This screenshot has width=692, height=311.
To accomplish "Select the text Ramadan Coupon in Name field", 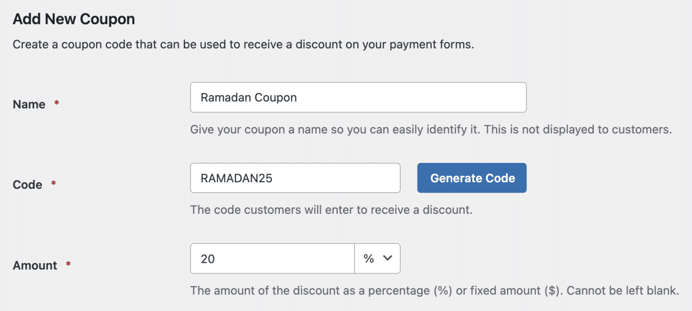I will (250, 97).
